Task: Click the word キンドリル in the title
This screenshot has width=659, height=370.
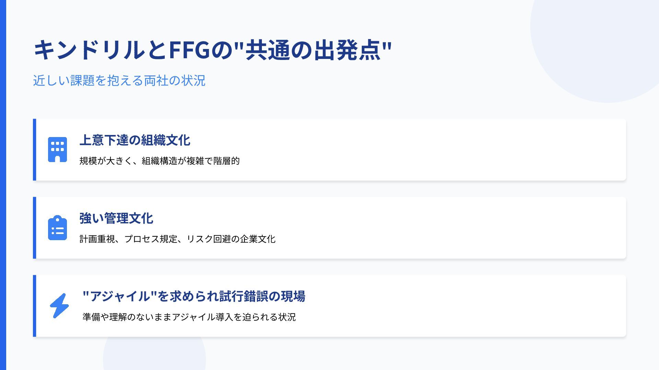Action: [89, 50]
